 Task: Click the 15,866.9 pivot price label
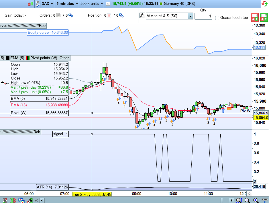pos(261,113)
